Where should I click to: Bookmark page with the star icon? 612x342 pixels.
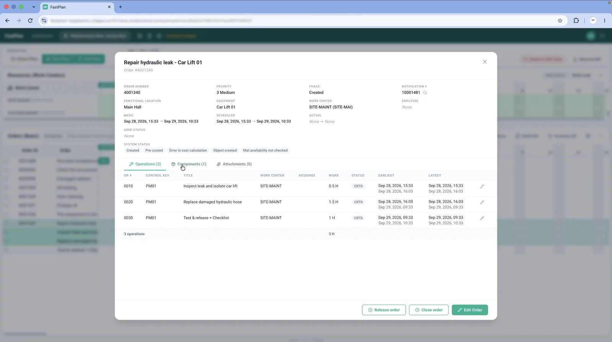pos(560,21)
